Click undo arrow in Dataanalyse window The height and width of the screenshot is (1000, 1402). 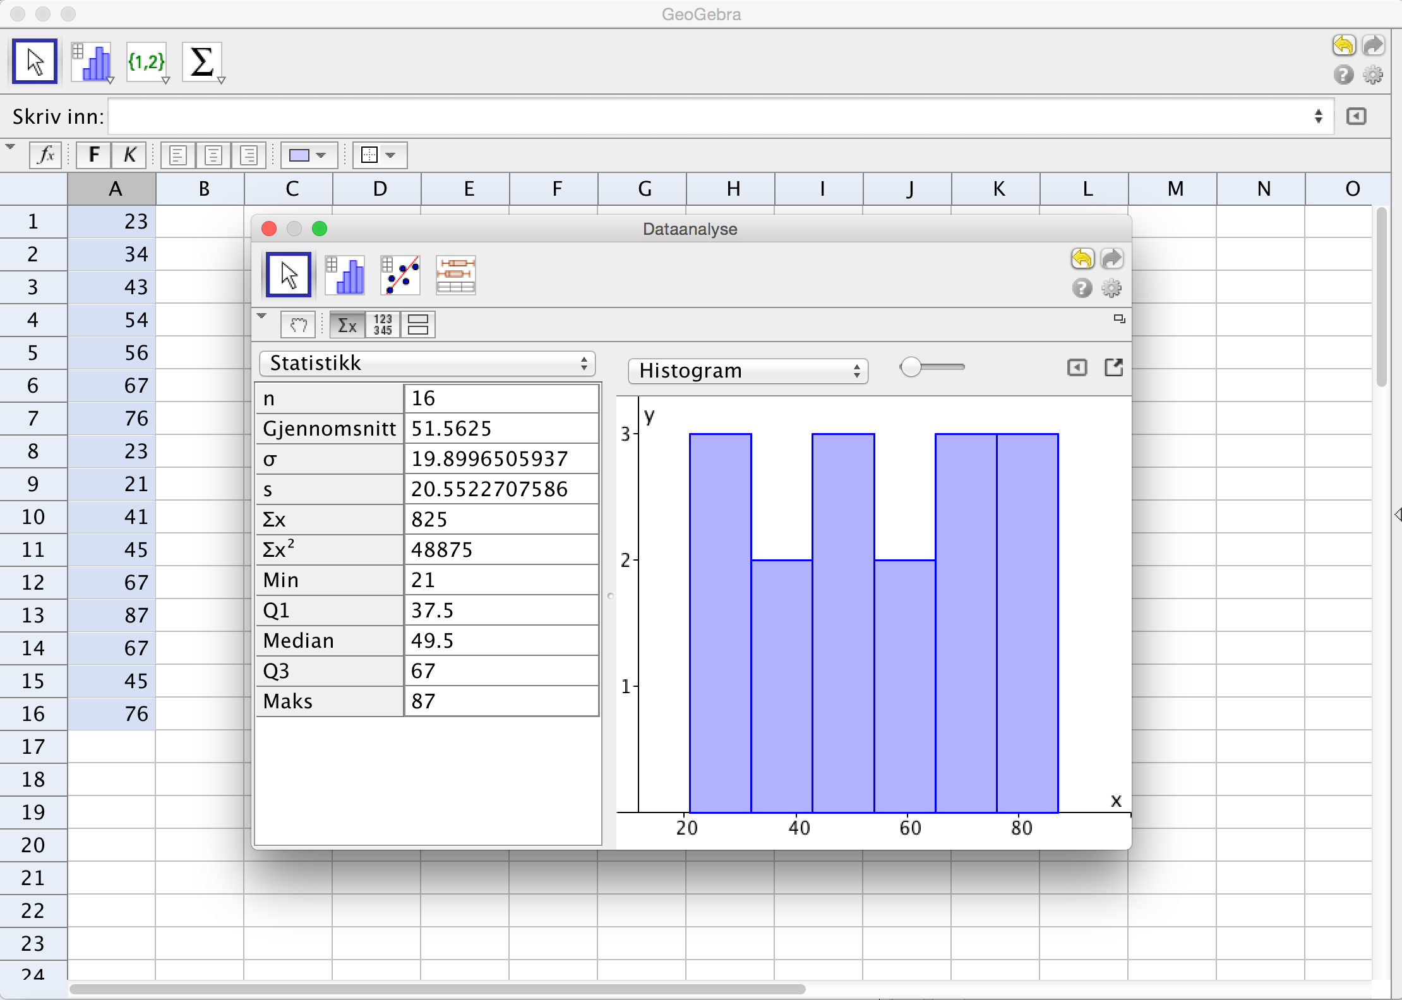pyautogui.click(x=1082, y=258)
